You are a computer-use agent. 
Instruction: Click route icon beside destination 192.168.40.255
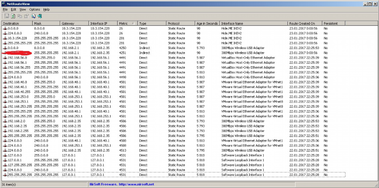coord(5,92)
